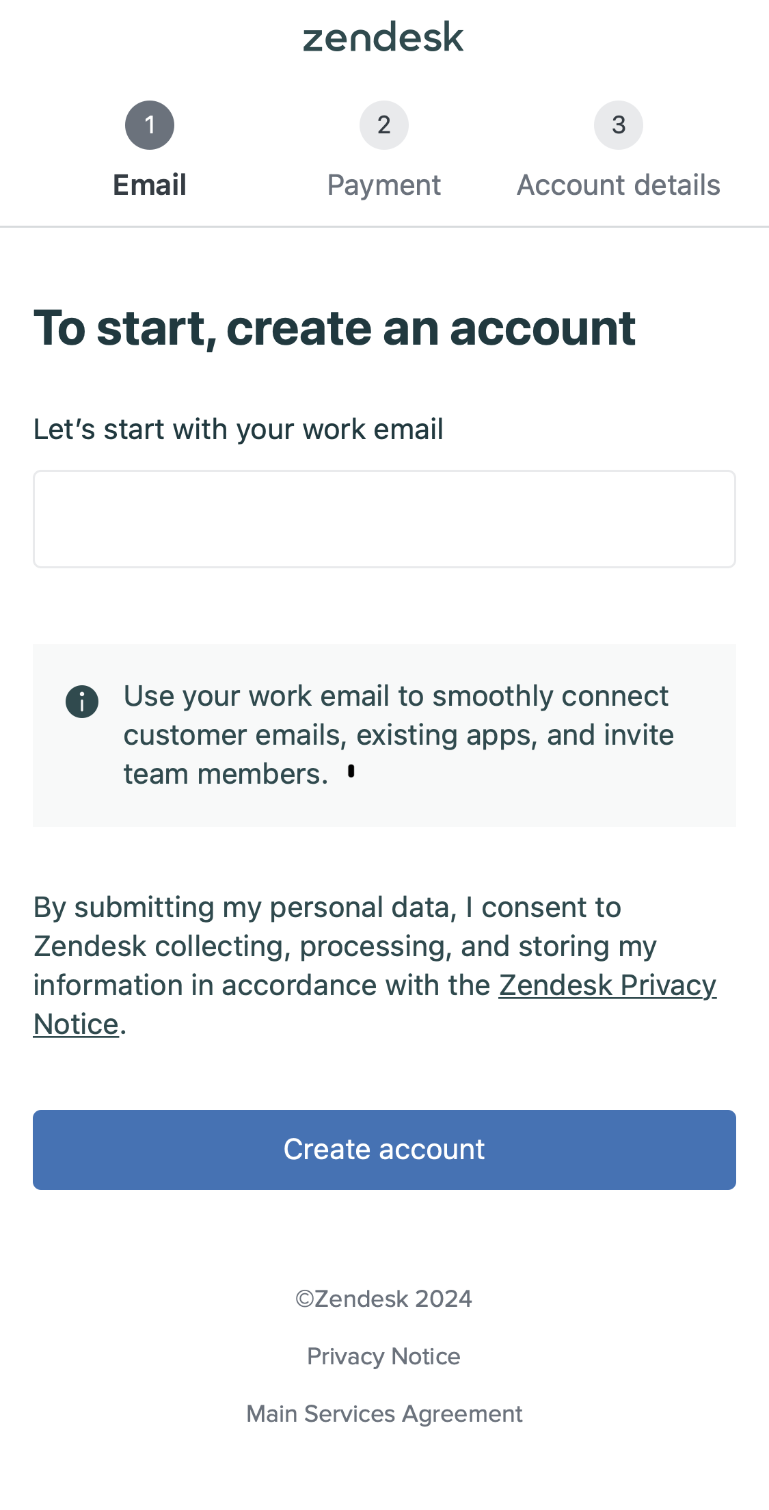Open the Email step

pyautogui.click(x=150, y=184)
